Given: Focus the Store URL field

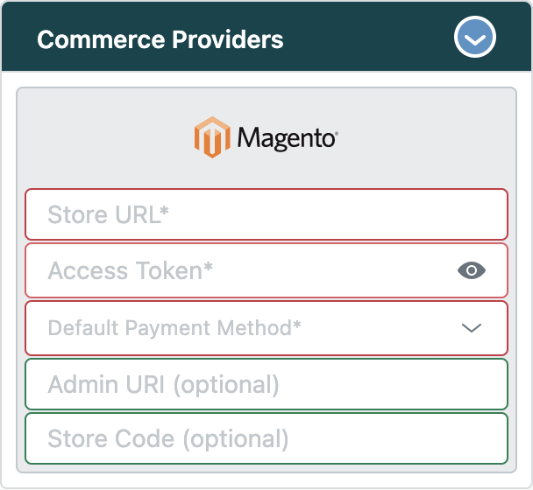Looking at the screenshot, I should [x=266, y=214].
